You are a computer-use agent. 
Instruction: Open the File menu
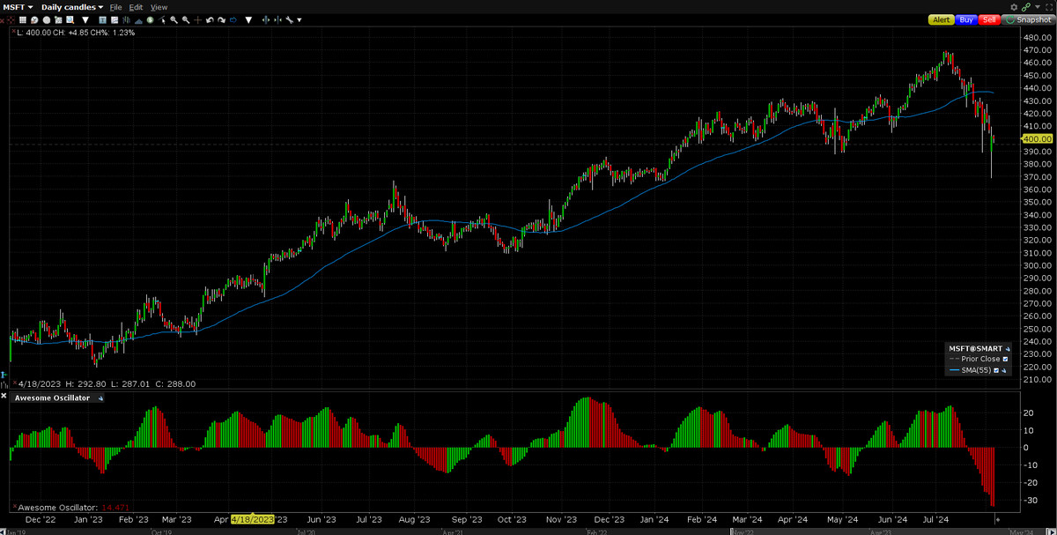pos(115,7)
